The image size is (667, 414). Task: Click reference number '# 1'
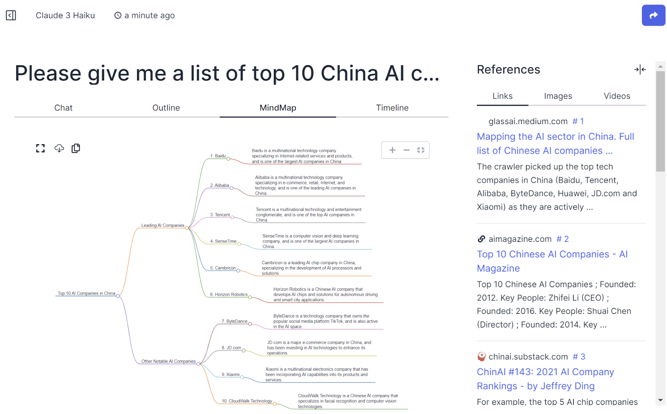click(578, 121)
